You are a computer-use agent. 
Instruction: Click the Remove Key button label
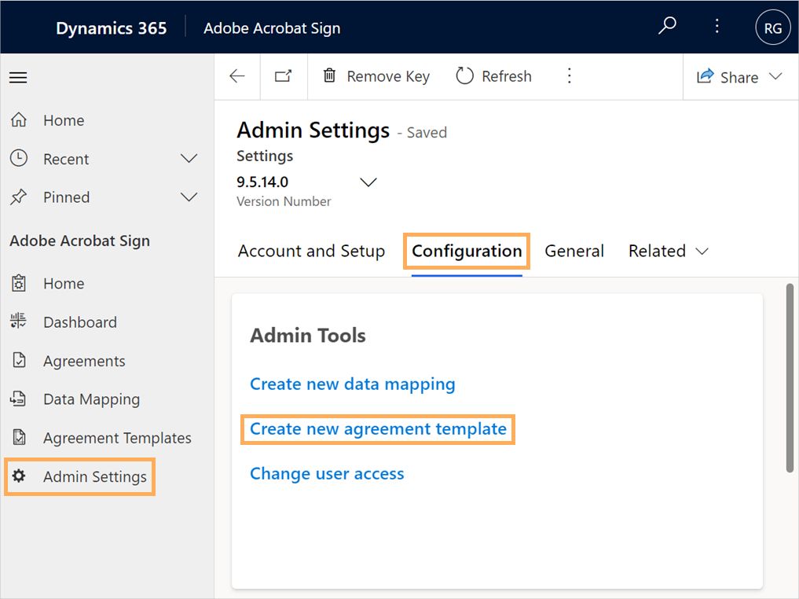pos(388,76)
